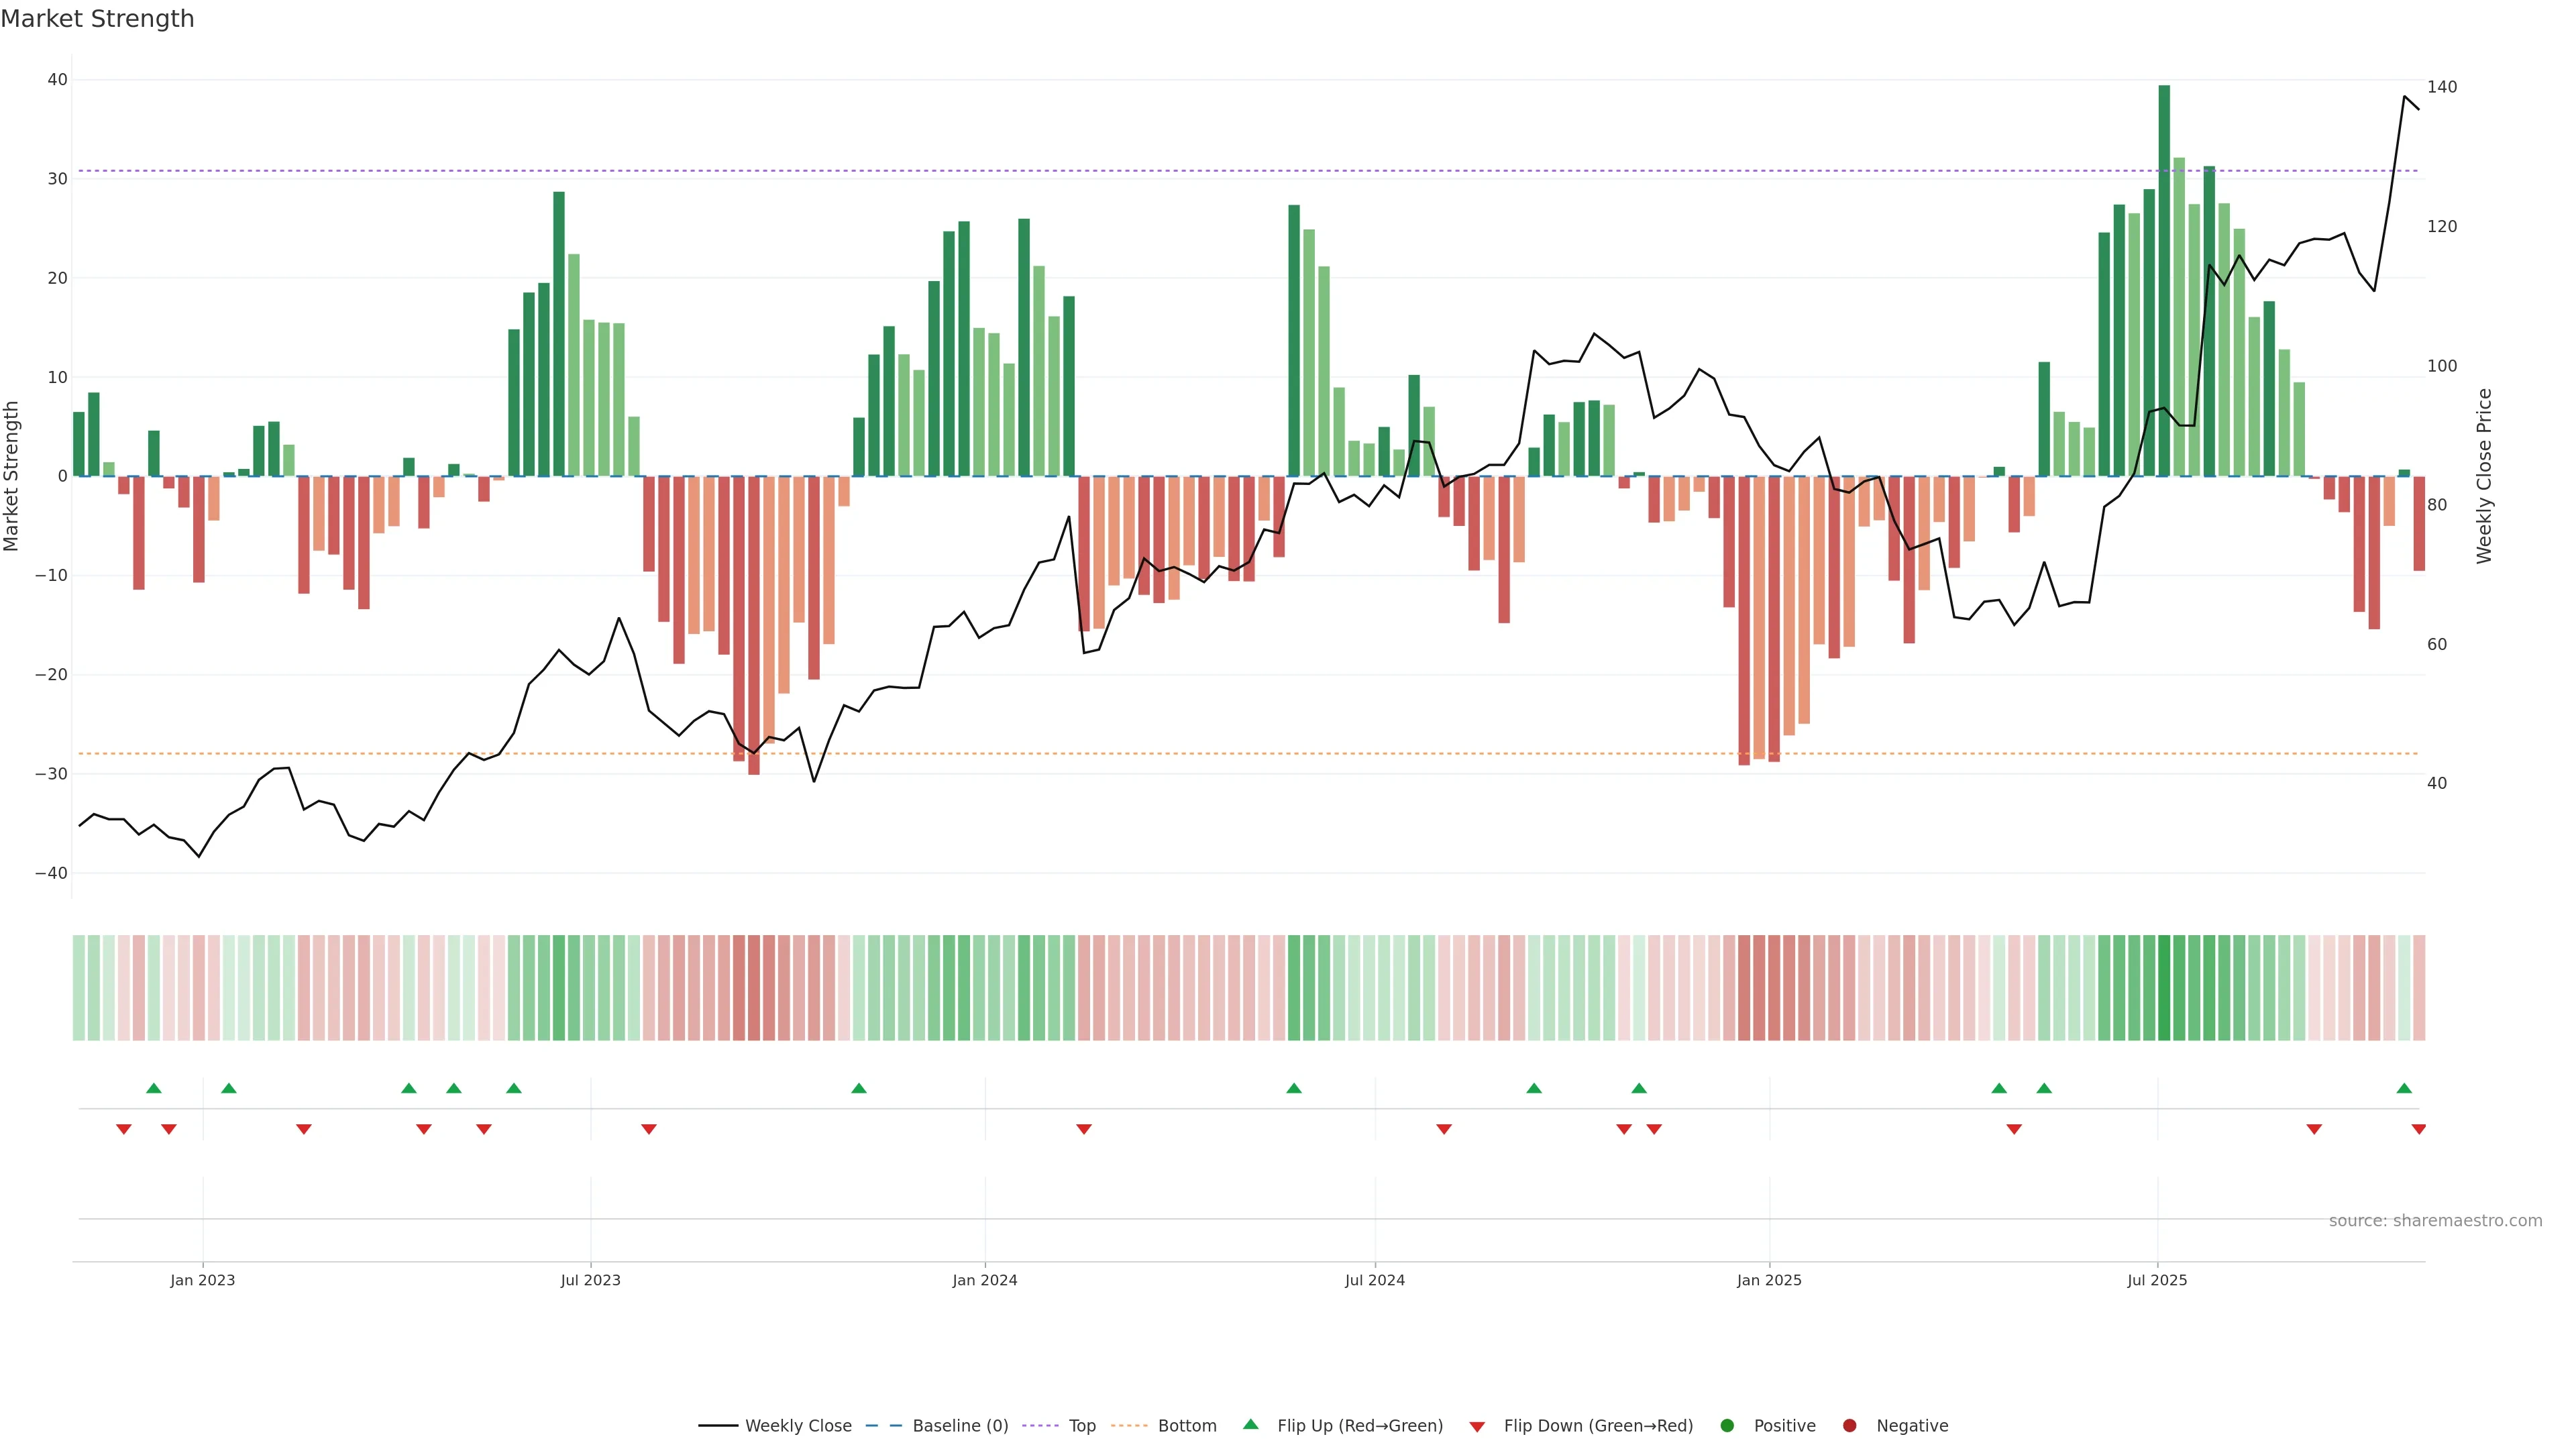
Task: Click the tallest green bar near July 2025
Action: point(2164,280)
